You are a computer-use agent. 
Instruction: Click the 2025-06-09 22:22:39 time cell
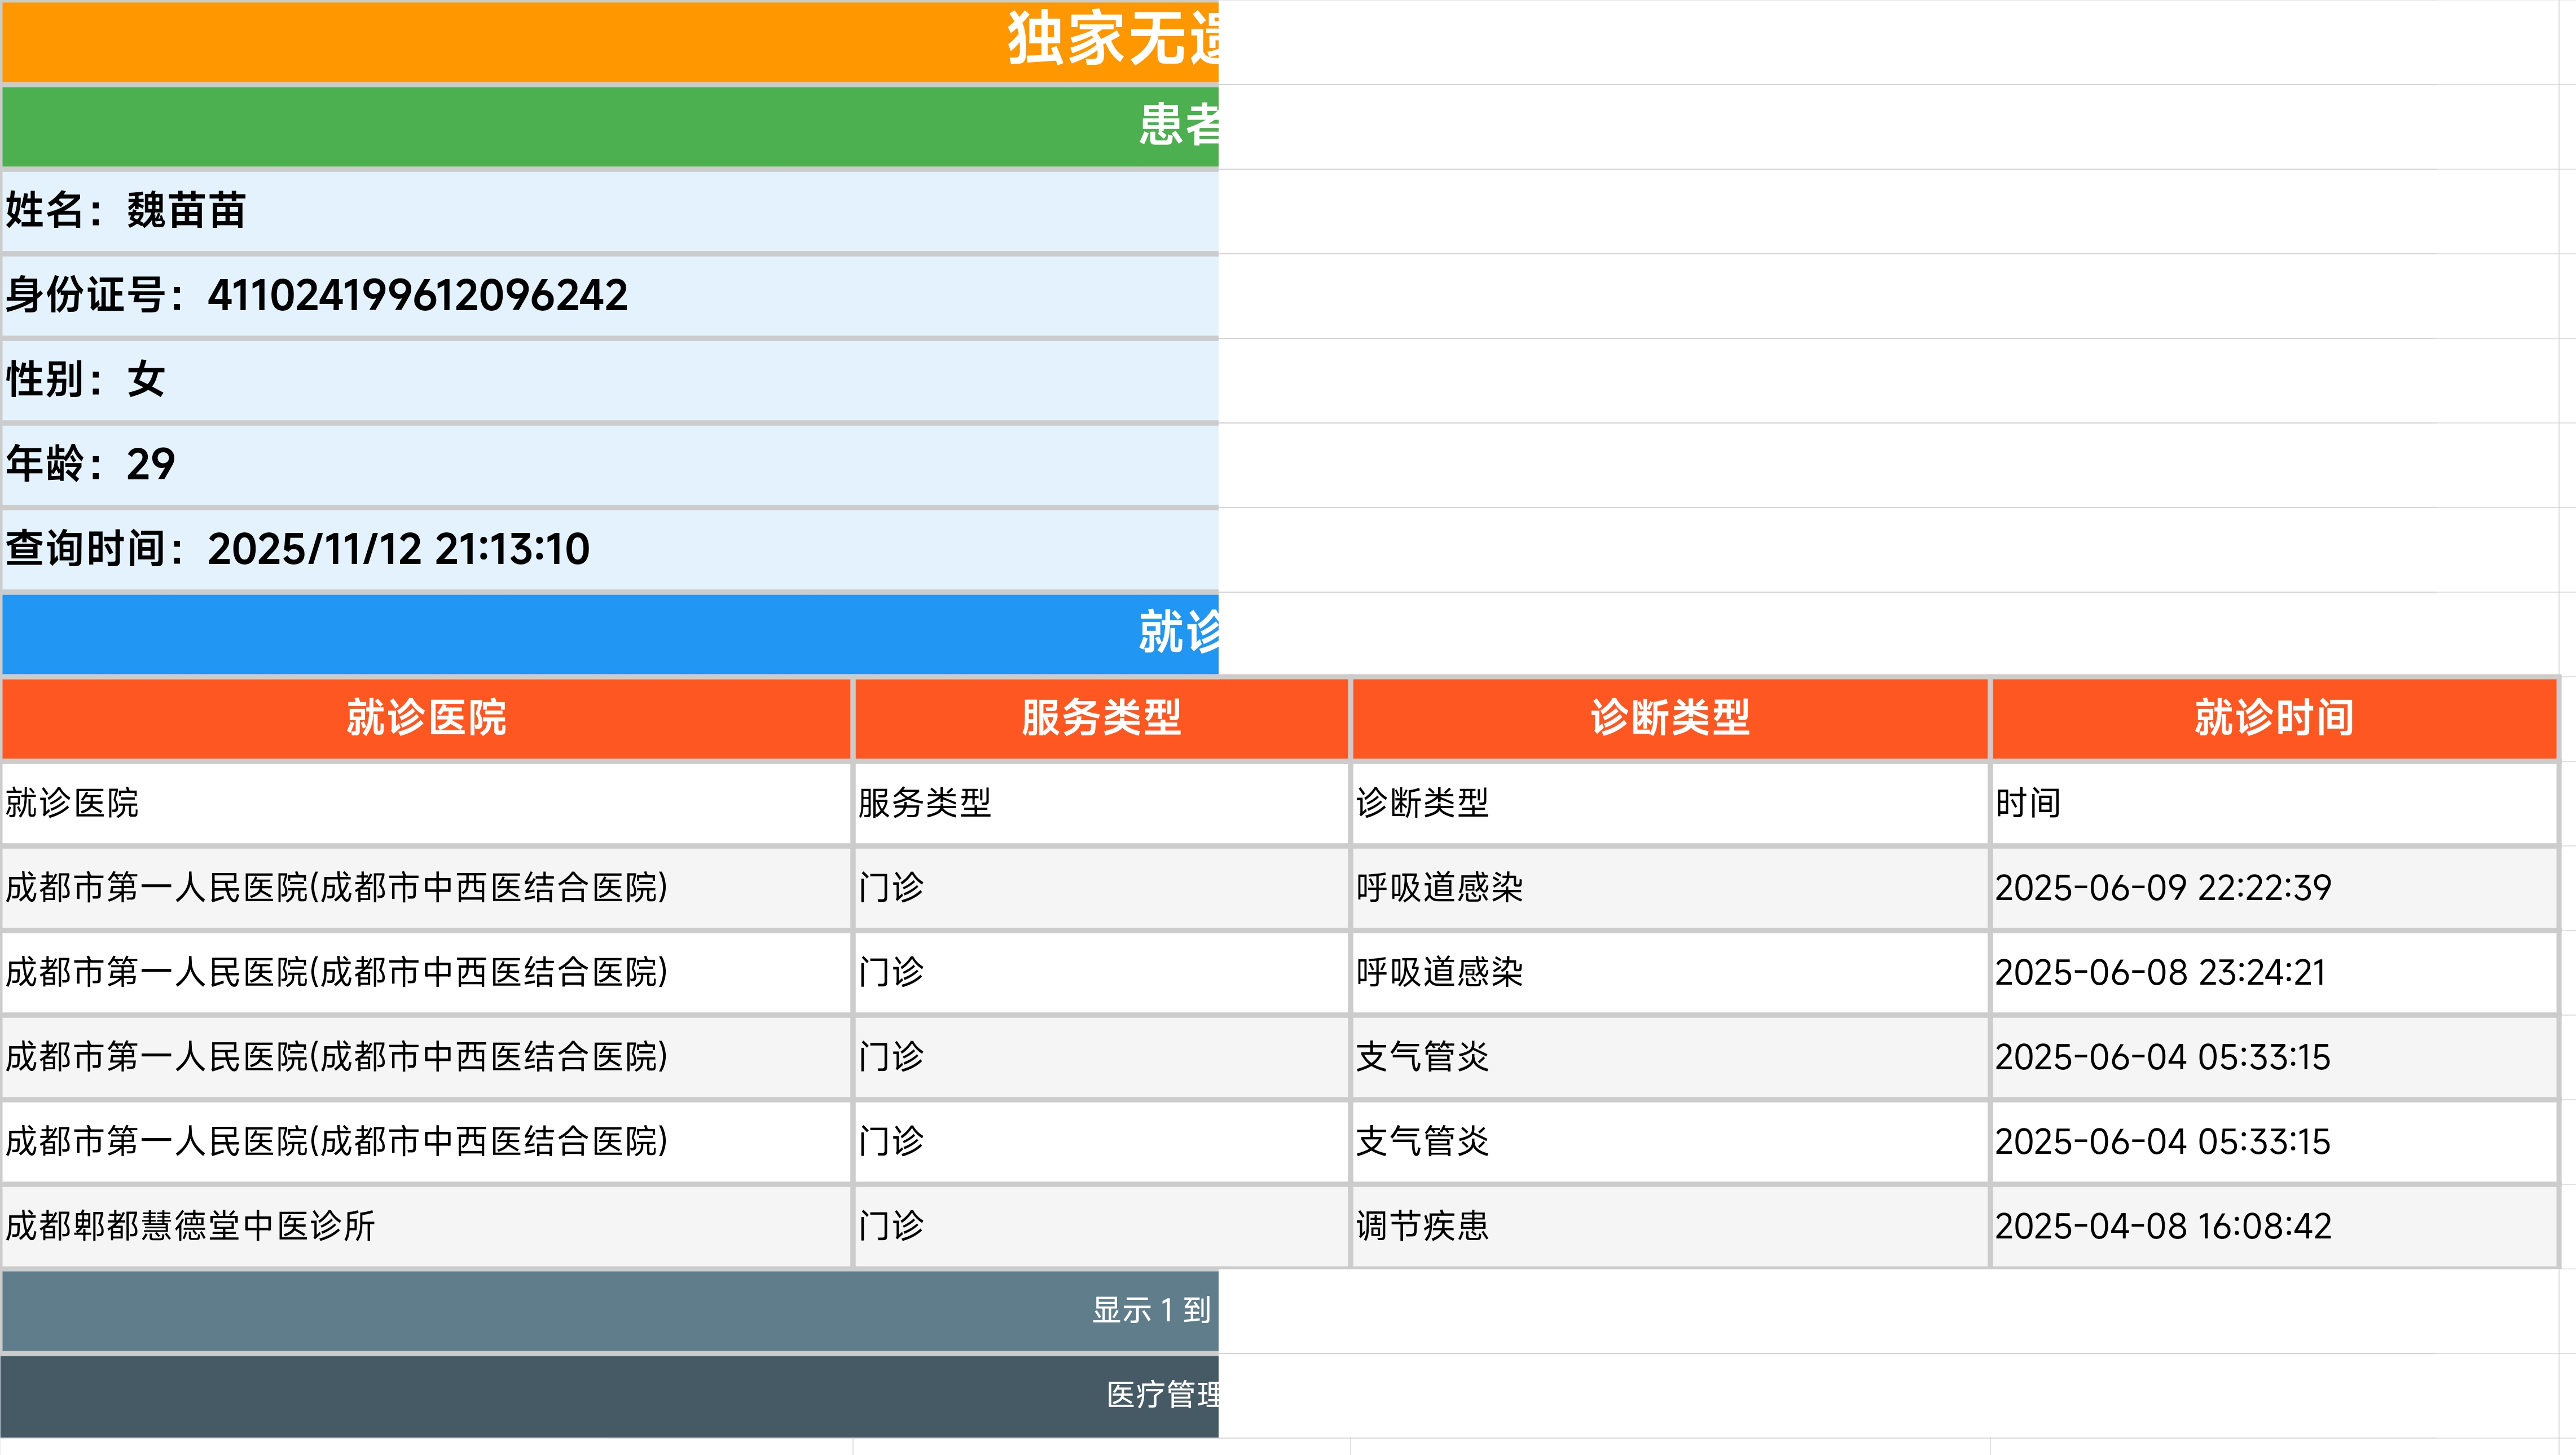(x=2274, y=888)
